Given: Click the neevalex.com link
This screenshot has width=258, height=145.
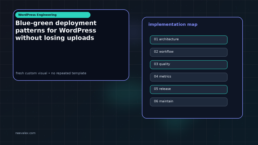Looking at the screenshot, I should click(25, 133).
